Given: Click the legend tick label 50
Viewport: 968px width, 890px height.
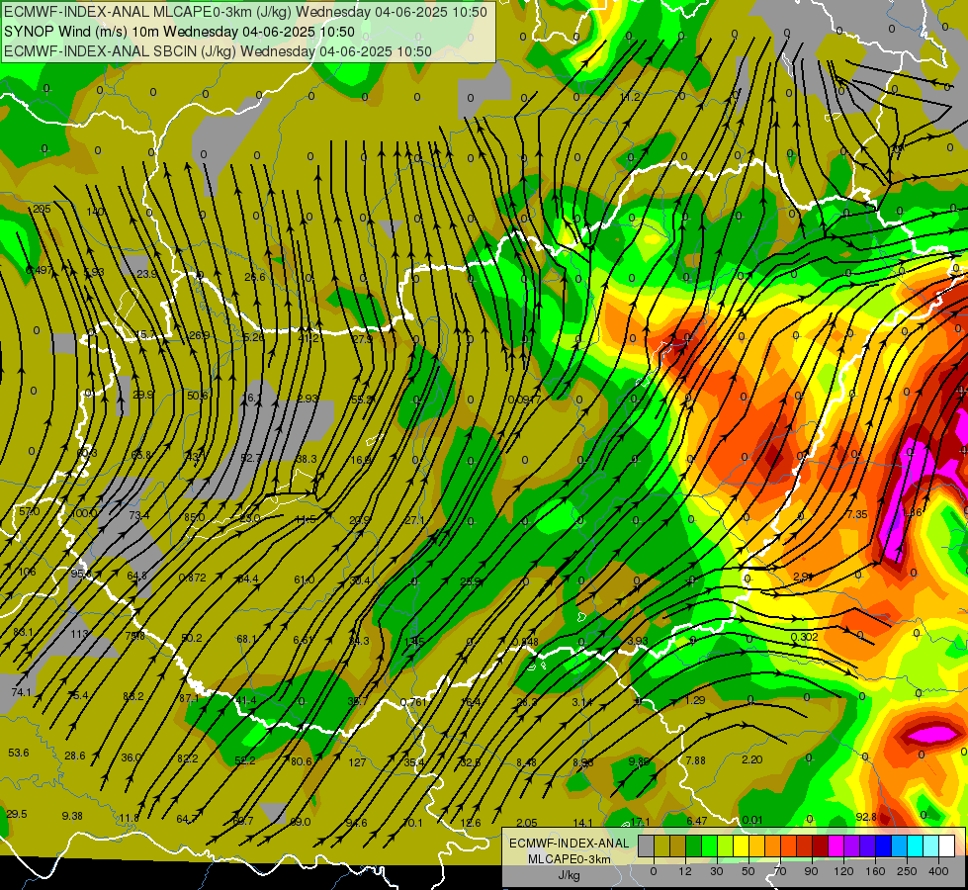Looking at the screenshot, I should click(x=748, y=871).
